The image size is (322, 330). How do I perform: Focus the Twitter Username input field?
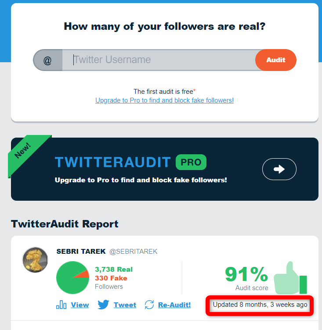[x=159, y=60]
